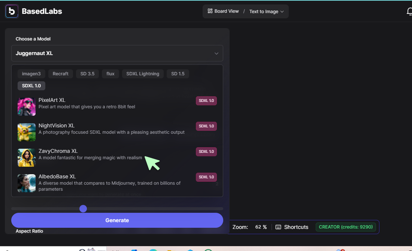Open the notifications bell
The image size is (412, 251).
409,12
